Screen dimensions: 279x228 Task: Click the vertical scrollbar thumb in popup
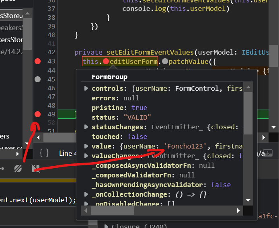(x=248, y=113)
